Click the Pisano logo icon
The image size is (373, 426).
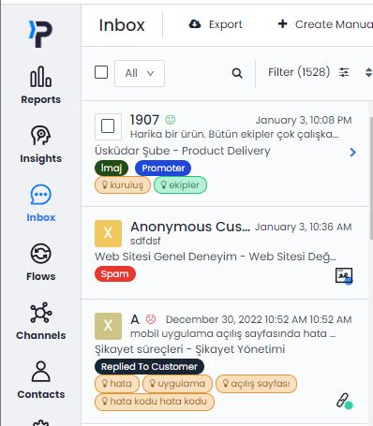pos(40,34)
